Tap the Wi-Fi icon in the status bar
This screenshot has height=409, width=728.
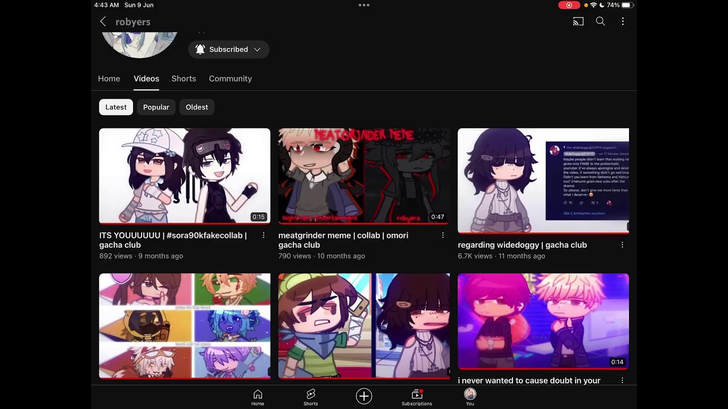(593, 5)
